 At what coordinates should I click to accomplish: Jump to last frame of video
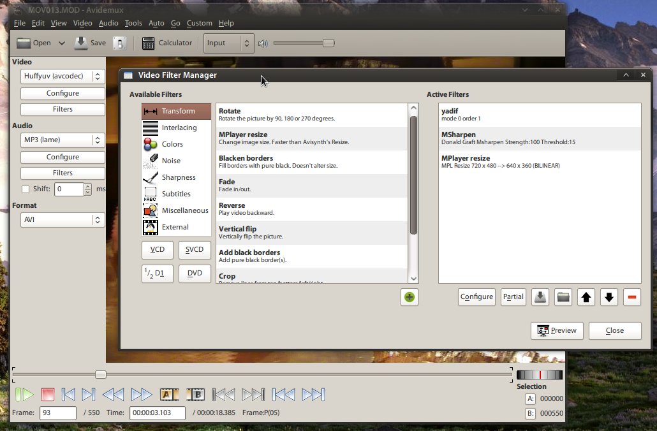point(313,395)
